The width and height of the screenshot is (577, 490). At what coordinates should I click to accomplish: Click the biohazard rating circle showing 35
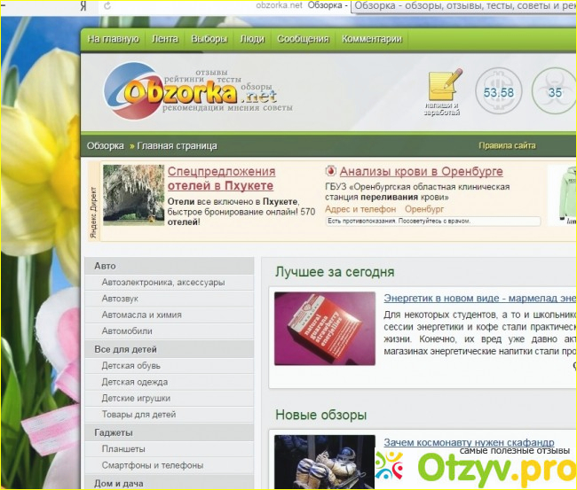(x=555, y=92)
